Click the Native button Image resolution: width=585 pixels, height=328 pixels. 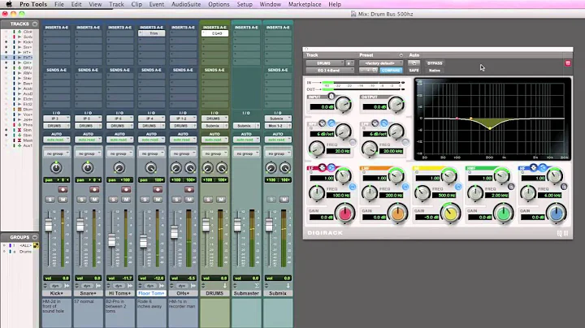coord(435,70)
